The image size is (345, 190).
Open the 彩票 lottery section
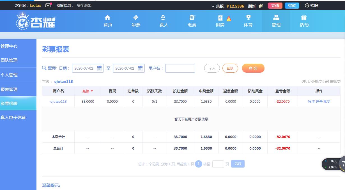click(x=136, y=18)
